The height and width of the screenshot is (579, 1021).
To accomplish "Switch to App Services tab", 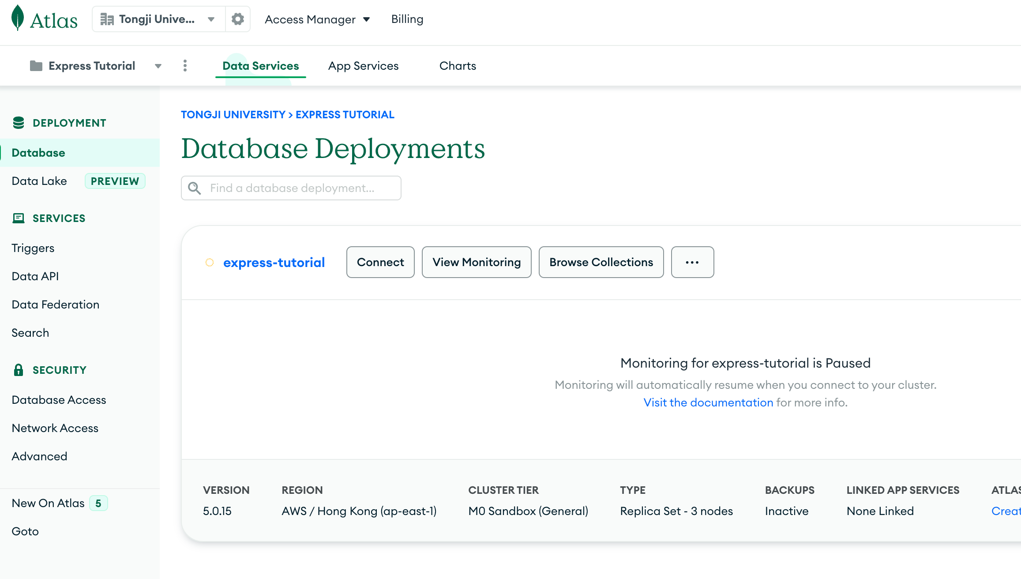I will click(x=364, y=66).
